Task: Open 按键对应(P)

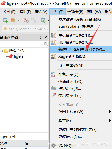Action: tap(81, 89)
